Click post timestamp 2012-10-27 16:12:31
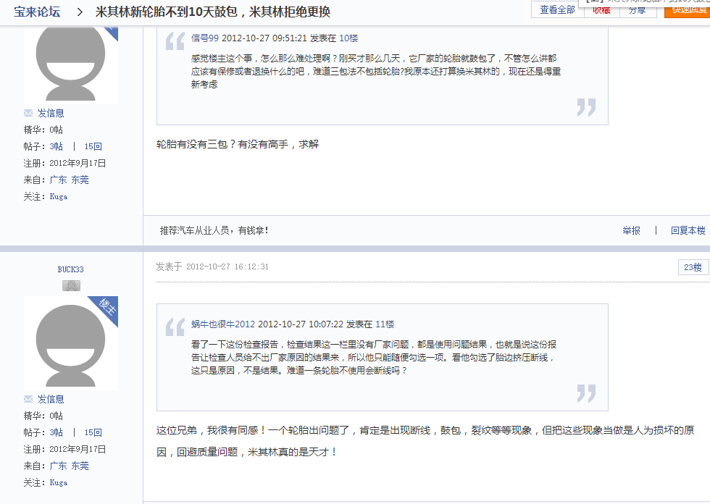Viewport: 710px width, 504px height. pos(227,267)
